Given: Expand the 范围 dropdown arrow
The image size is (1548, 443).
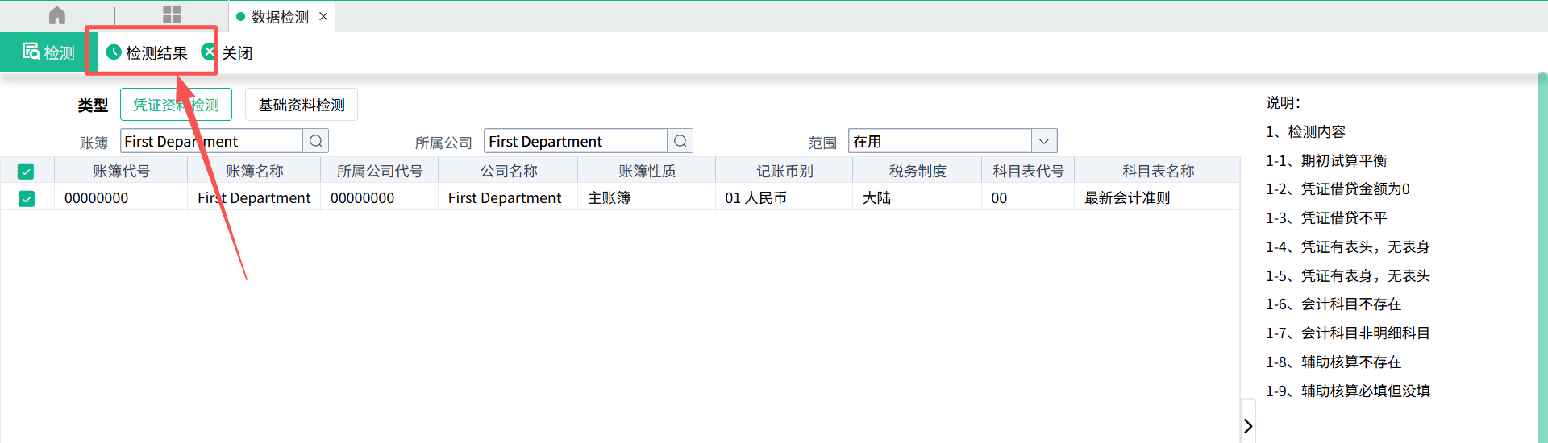Looking at the screenshot, I should pos(1044,141).
